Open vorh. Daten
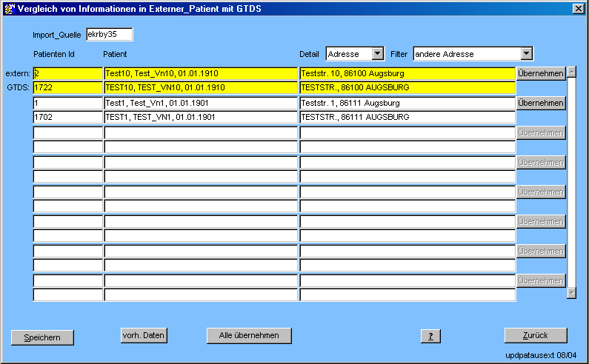 (x=144, y=335)
